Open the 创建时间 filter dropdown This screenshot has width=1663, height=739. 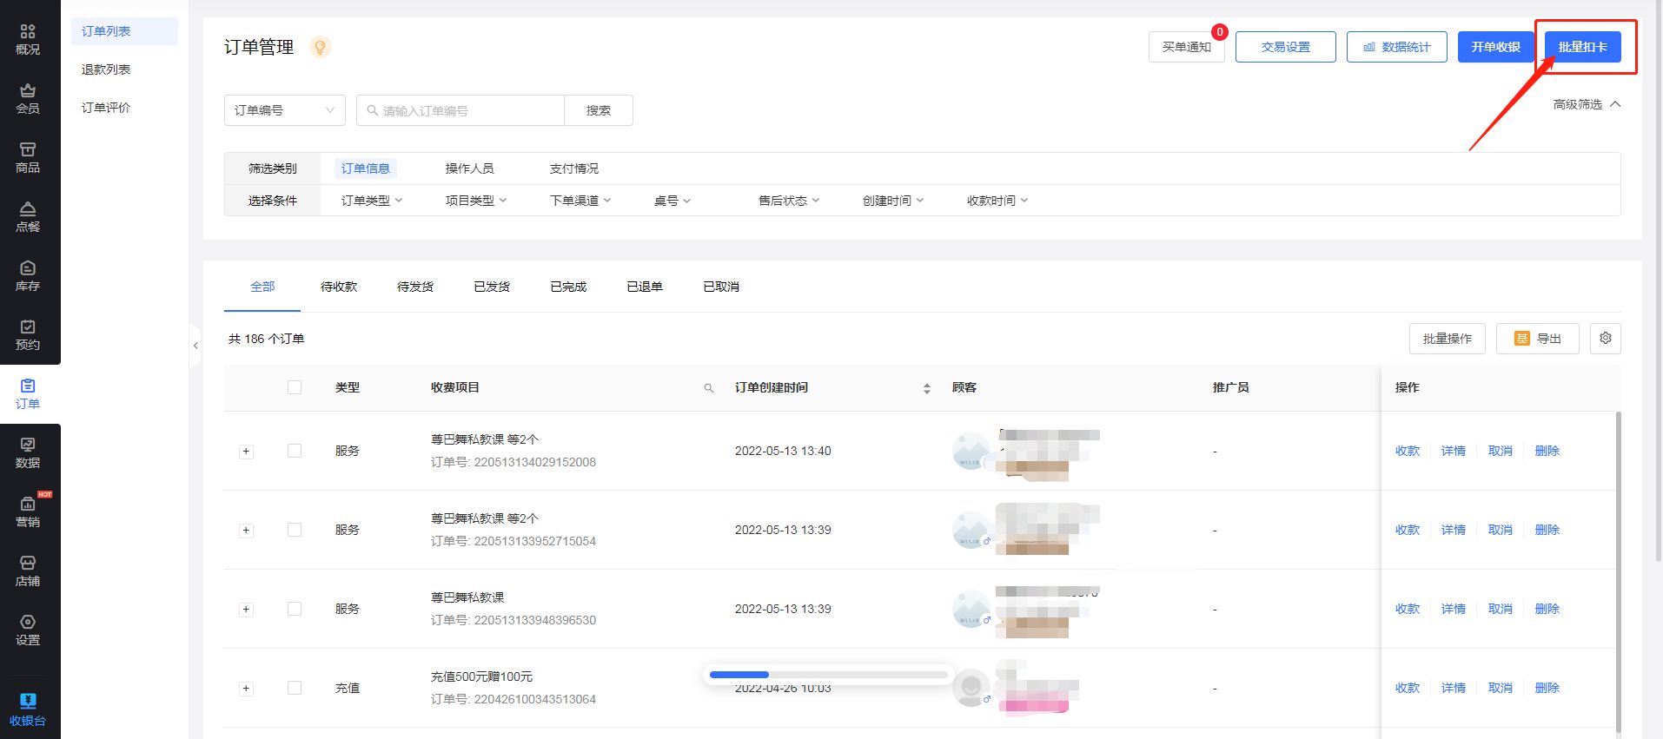coord(893,201)
